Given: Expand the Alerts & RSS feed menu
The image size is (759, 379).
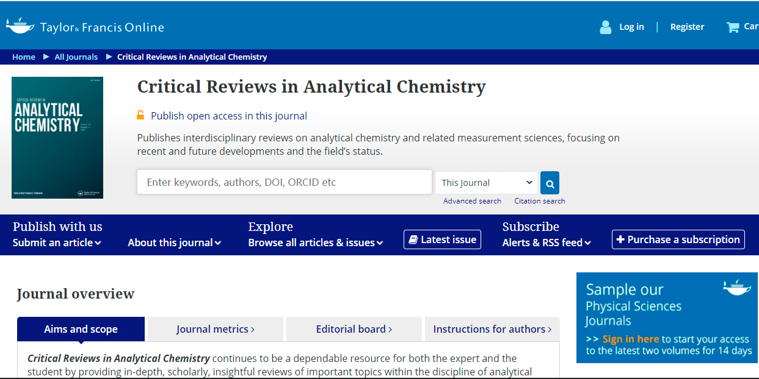Looking at the screenshot, I should (x=547, y=243).
